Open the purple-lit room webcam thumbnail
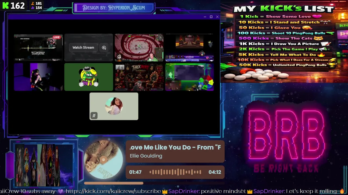This screenshot has width=348, height=195. pyautogui.click(x=38, y=77)
